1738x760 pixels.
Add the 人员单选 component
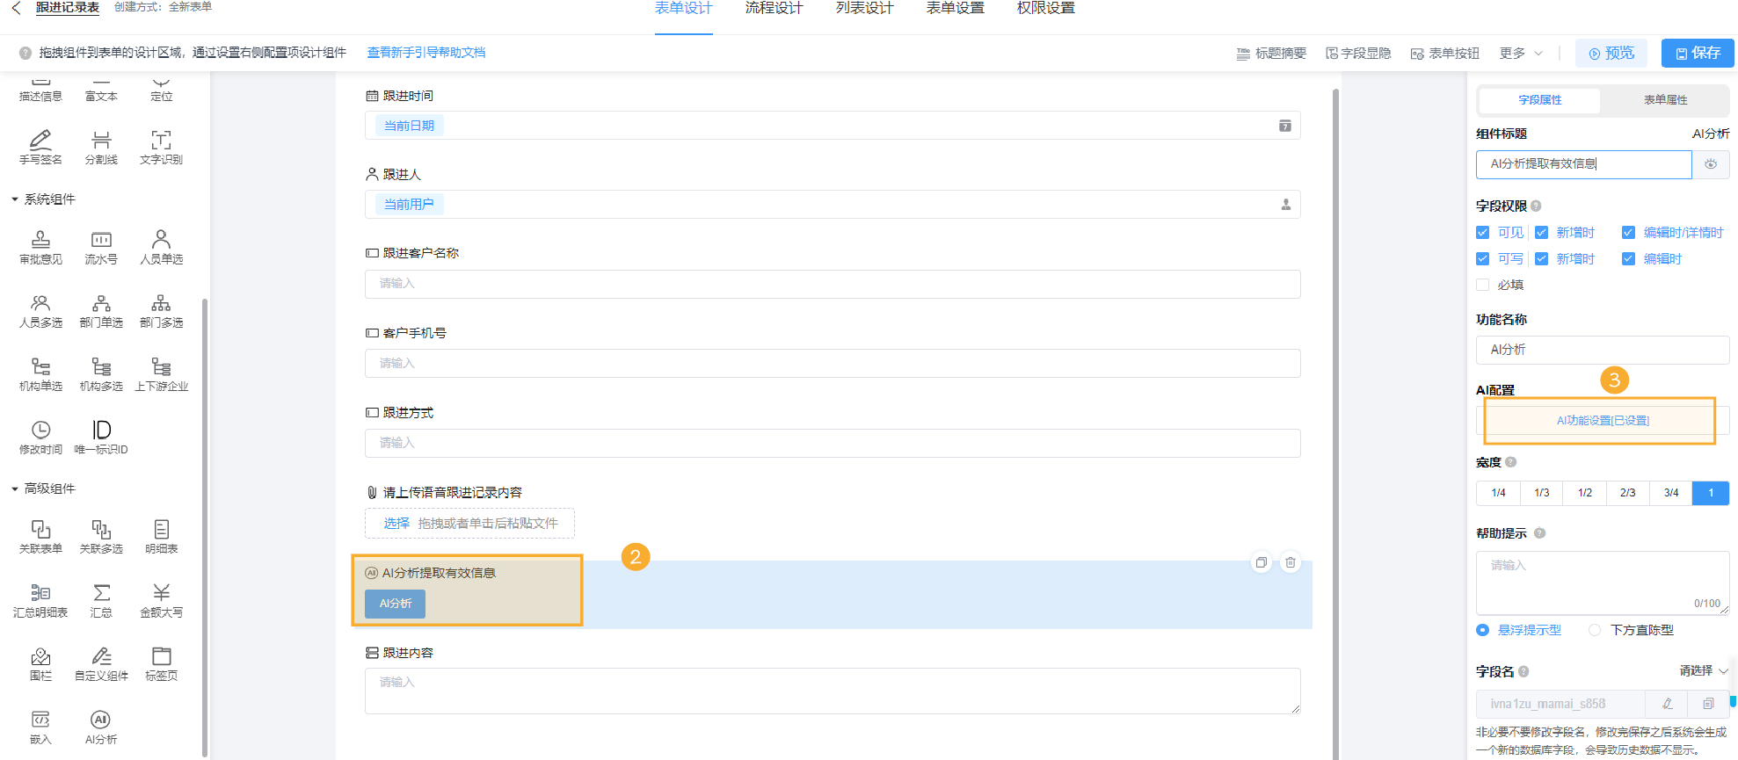pos(161,247)
